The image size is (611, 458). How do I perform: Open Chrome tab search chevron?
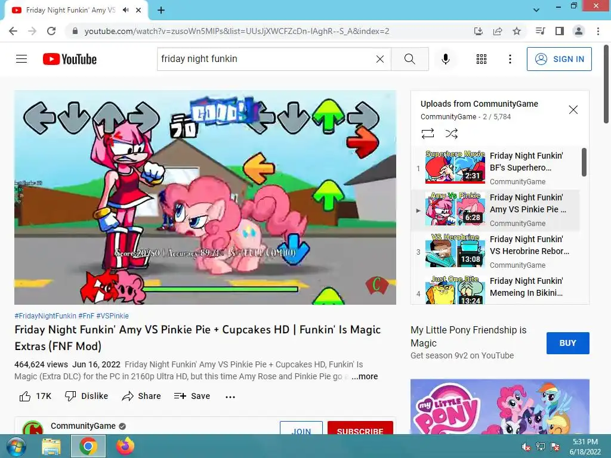click(x=536, y=10)
